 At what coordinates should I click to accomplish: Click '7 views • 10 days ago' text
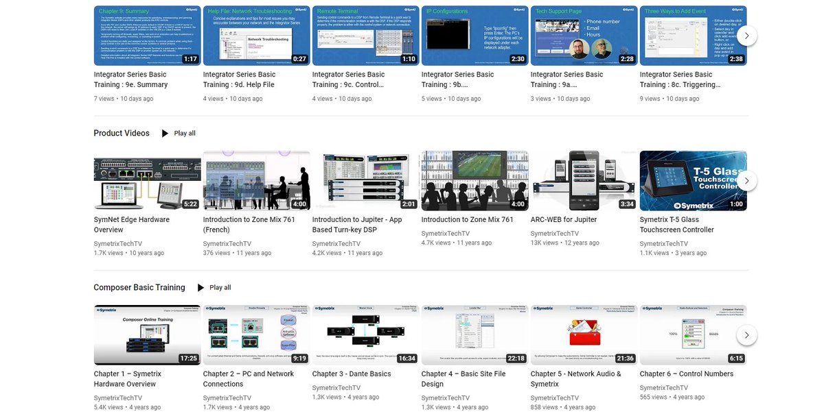pos(124,99)
